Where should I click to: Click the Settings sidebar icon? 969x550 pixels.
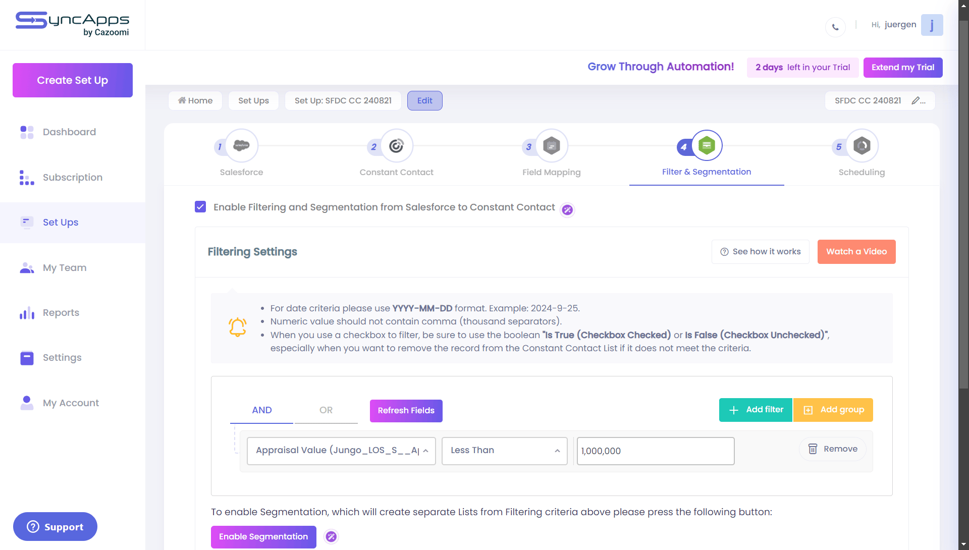click(x=27, y=358)
